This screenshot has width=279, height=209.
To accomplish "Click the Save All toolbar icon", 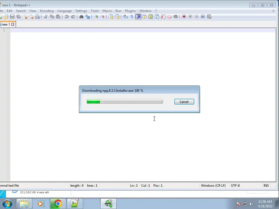I will click(x=19, y=17).
